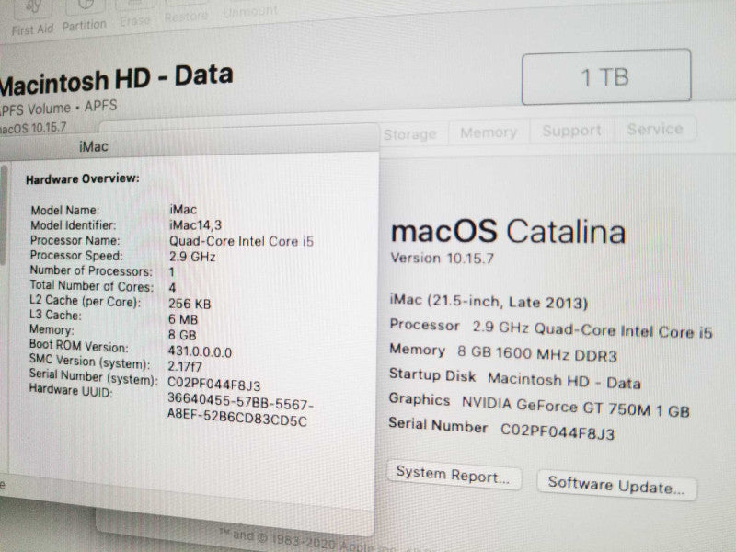
Task: Select Serial Number in About This Mac
Action: coord(501,428)
